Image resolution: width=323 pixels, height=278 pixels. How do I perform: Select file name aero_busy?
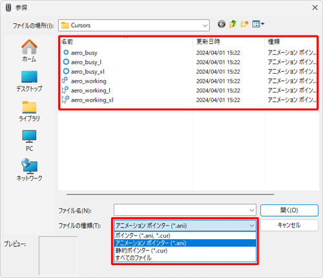coord(84,53)
